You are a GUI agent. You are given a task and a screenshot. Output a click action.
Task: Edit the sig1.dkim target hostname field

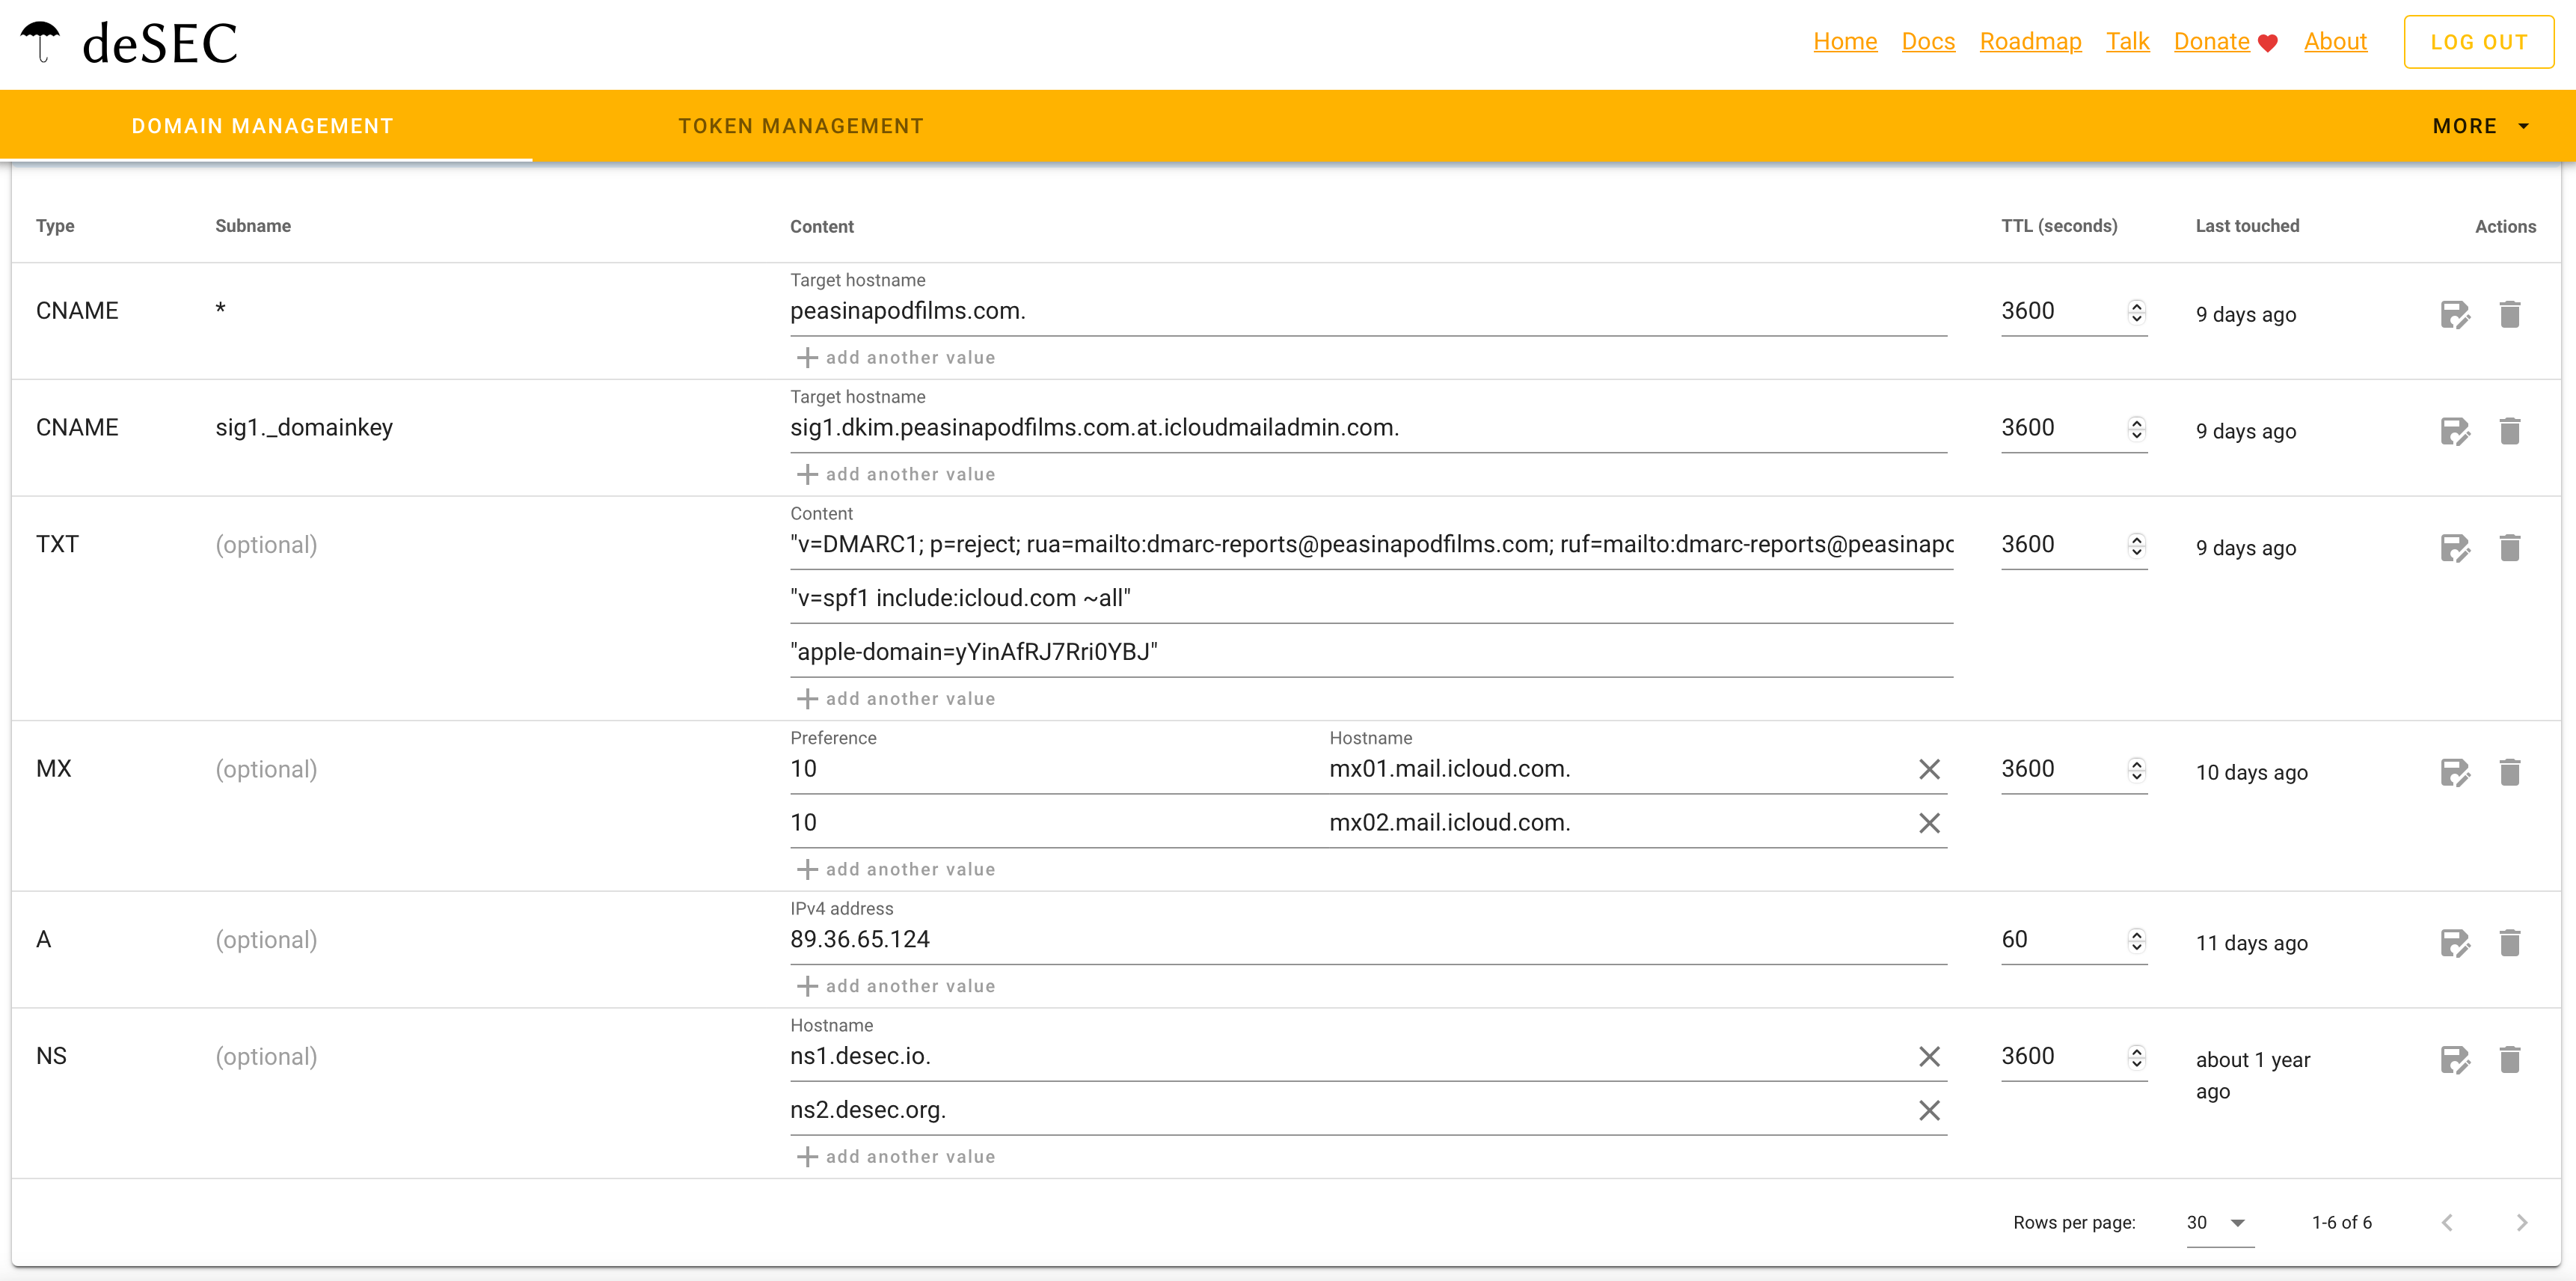[1368, 428]
